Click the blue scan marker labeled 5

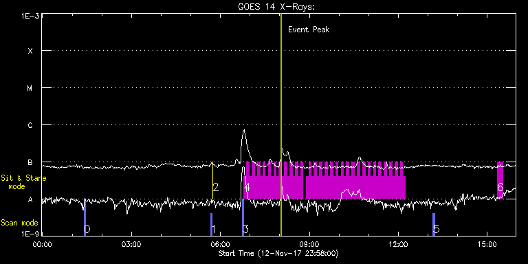tap(434, 224)
